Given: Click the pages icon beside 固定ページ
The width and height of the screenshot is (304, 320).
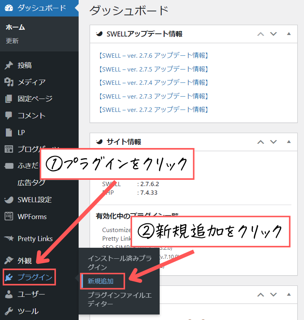Looking at the screenshot, I should coord(9,99).
